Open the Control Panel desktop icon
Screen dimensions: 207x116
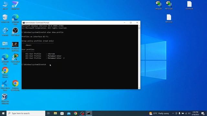5,45
